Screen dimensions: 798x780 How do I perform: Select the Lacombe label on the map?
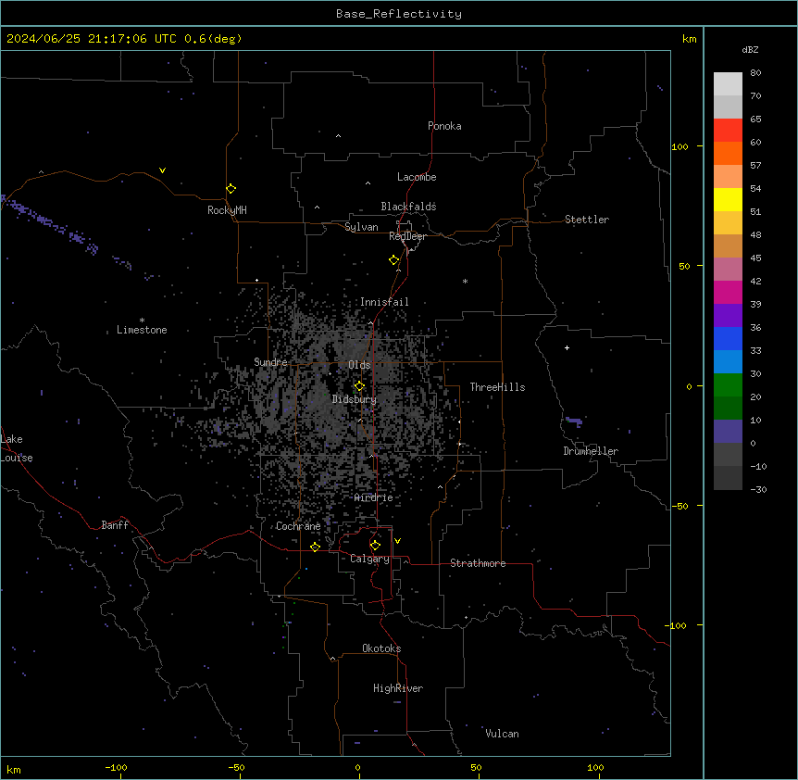417,177
